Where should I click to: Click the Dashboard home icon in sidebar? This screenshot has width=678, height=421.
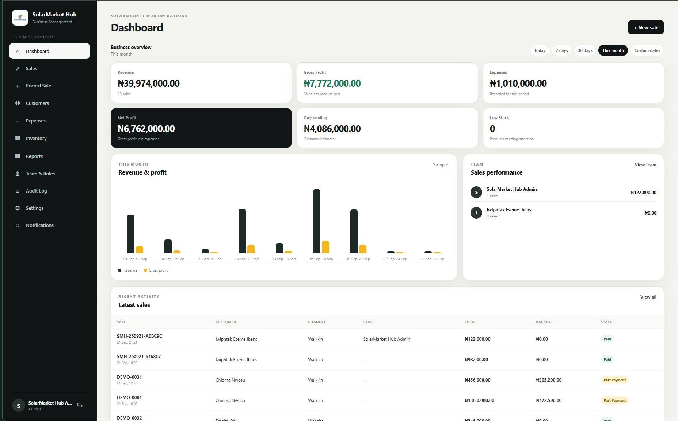click(18, 52)
